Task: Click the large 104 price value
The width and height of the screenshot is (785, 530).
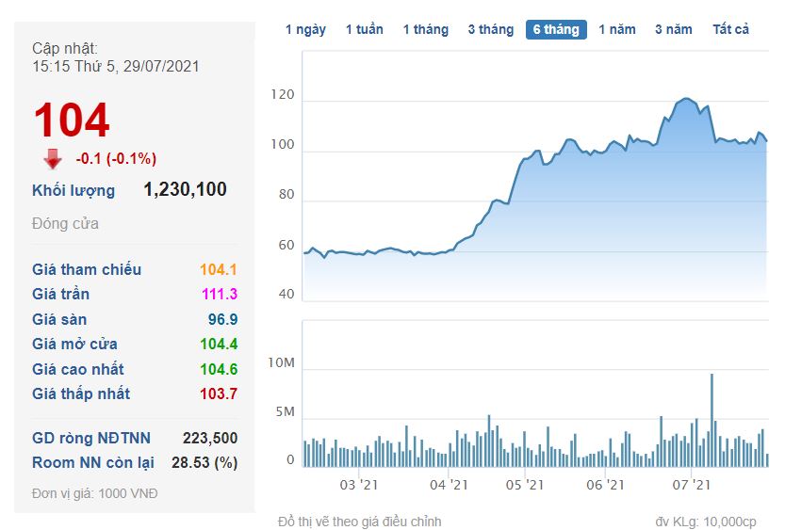Action: tap(72, 121)
